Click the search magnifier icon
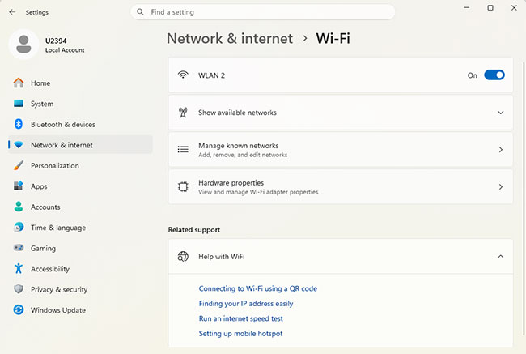 click(140, 12)
